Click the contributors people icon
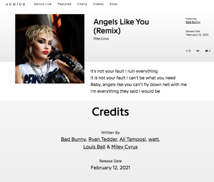The height and width of the screenshot is (182, 214). tap(207, 51)
